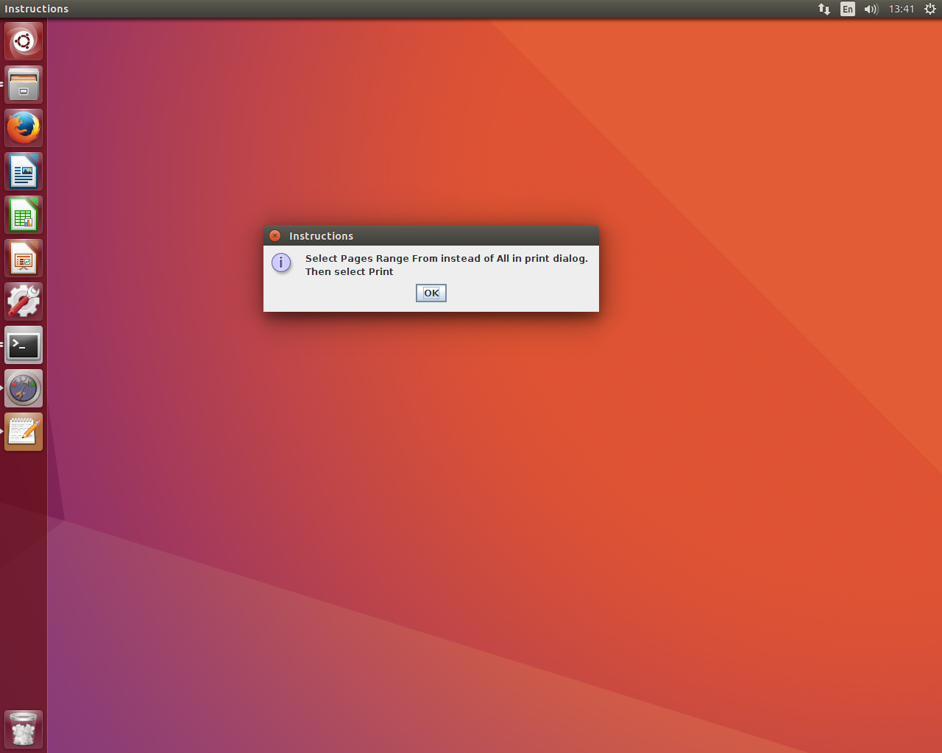The width and height of the screenshot is (942, 753).
Task: Open the Files manager from dock
Action: pos(24,85)
